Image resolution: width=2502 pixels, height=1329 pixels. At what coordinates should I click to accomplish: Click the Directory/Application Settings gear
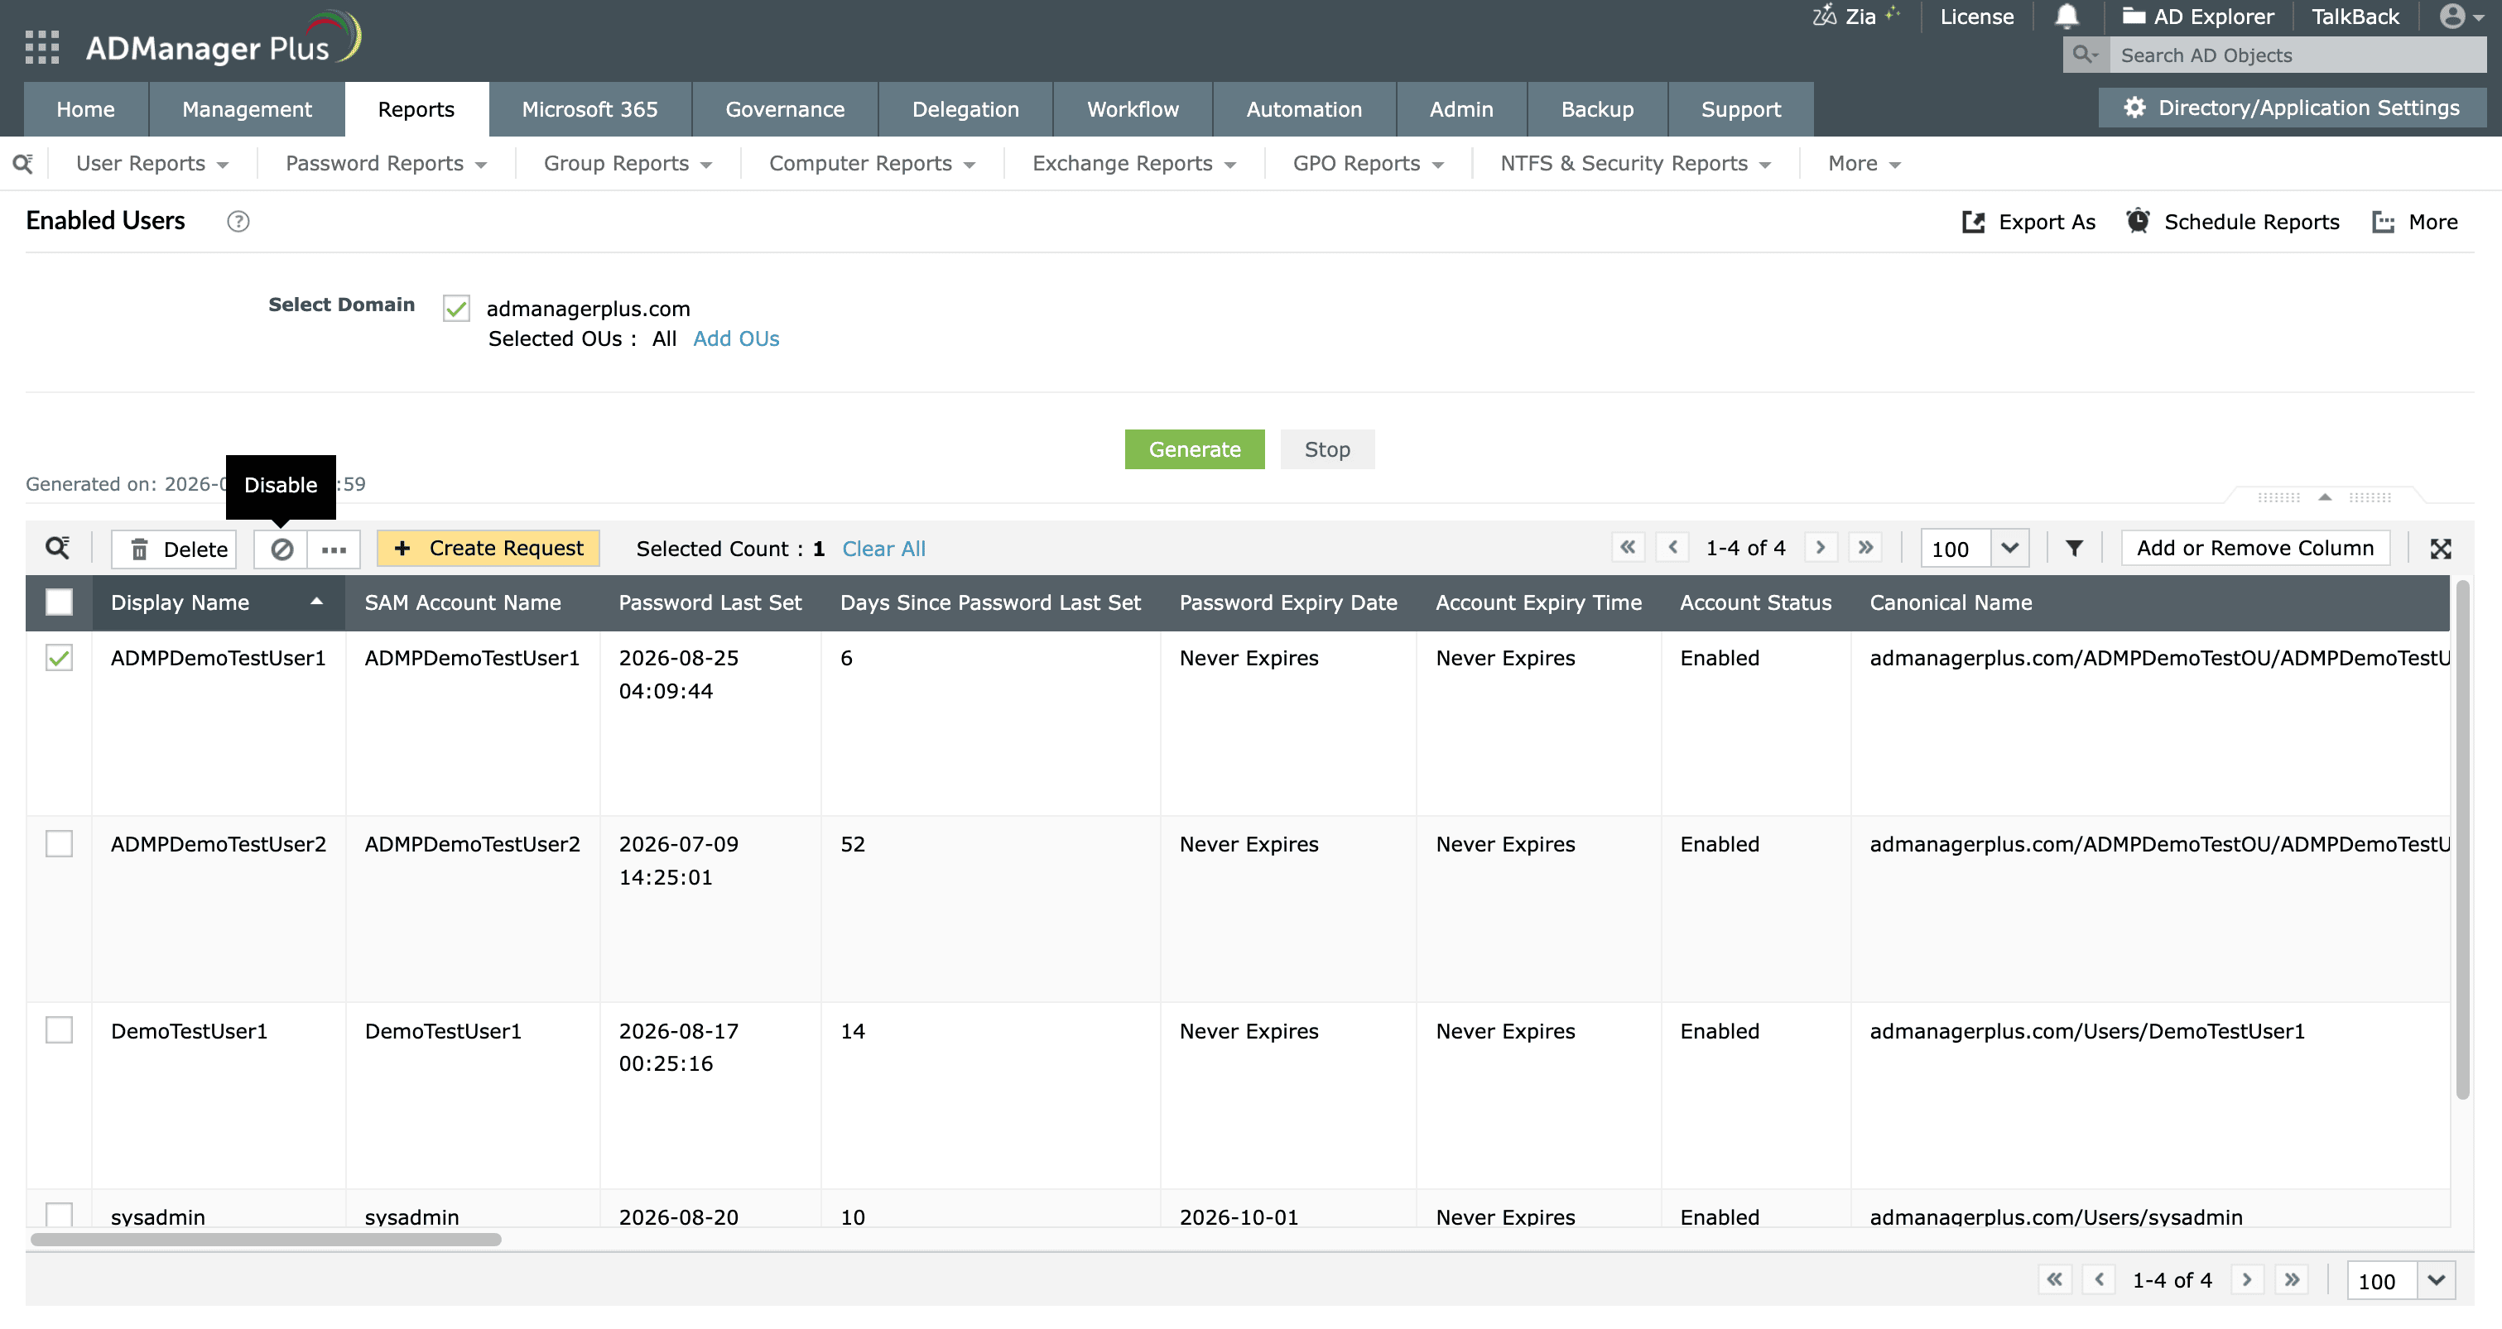coord(2134,108)
